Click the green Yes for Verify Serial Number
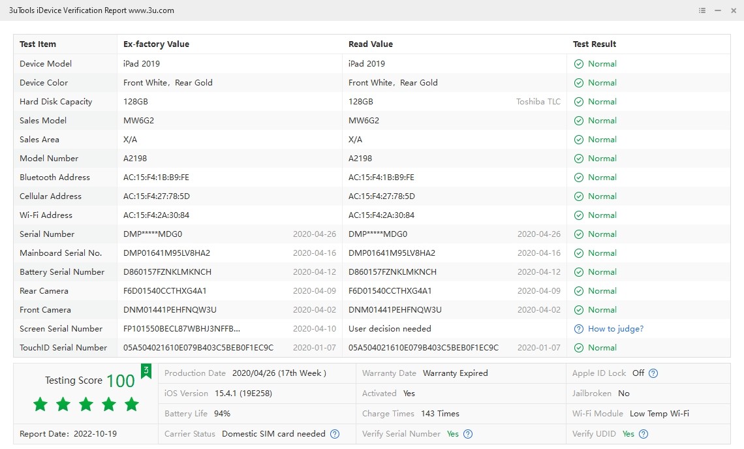The image size is (744, 449). [x=453, y=434]
